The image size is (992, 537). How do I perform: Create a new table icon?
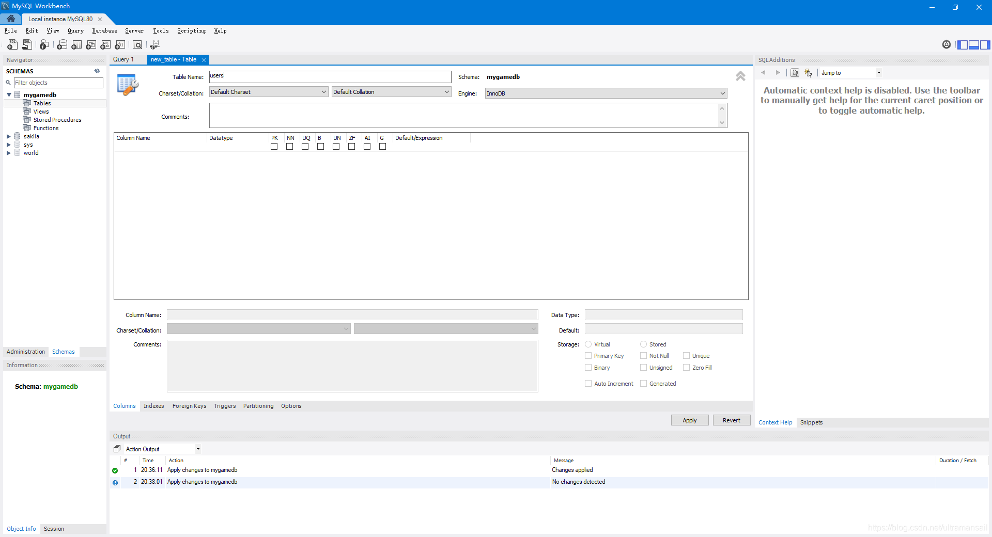click(76, 45)
